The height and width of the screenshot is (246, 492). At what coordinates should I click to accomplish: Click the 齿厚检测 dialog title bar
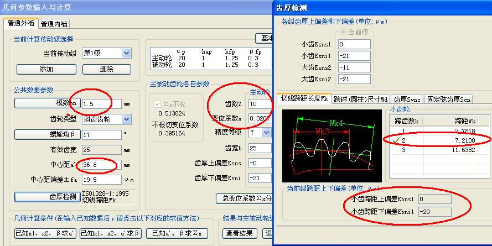point(383,8)
